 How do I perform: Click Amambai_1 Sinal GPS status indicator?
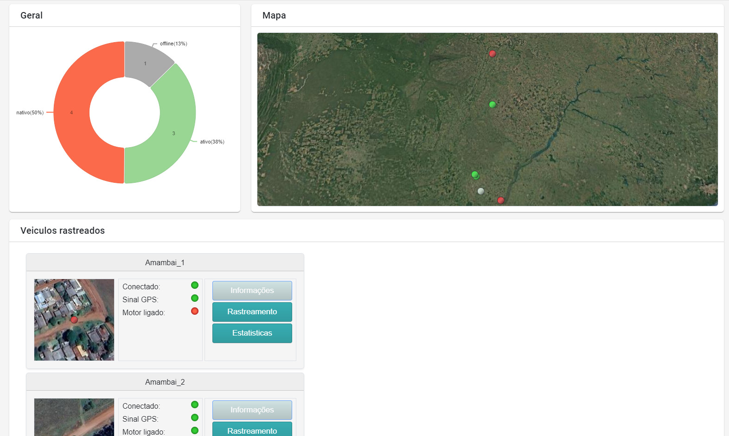(195, 298)
